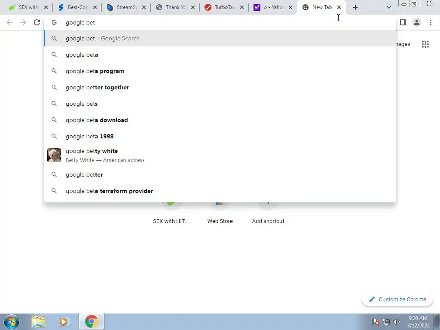This screenshot has height=330, width=440.
Task: Open Windows Explorer from taskbar
Action: 38,321
